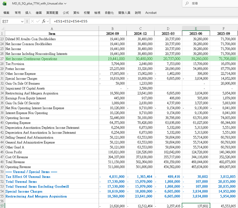Switch to the Acrobat tab
The image size is (238, 208).
[x=151, y=13]
